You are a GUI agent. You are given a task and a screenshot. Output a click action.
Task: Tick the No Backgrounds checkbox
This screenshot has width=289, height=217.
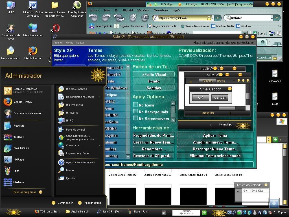click(135, 111)
